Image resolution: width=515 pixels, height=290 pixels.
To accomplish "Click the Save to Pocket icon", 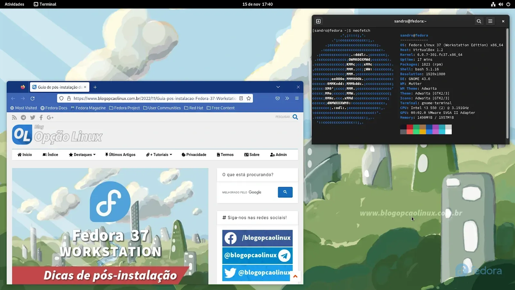I will (x=277, y=98).
